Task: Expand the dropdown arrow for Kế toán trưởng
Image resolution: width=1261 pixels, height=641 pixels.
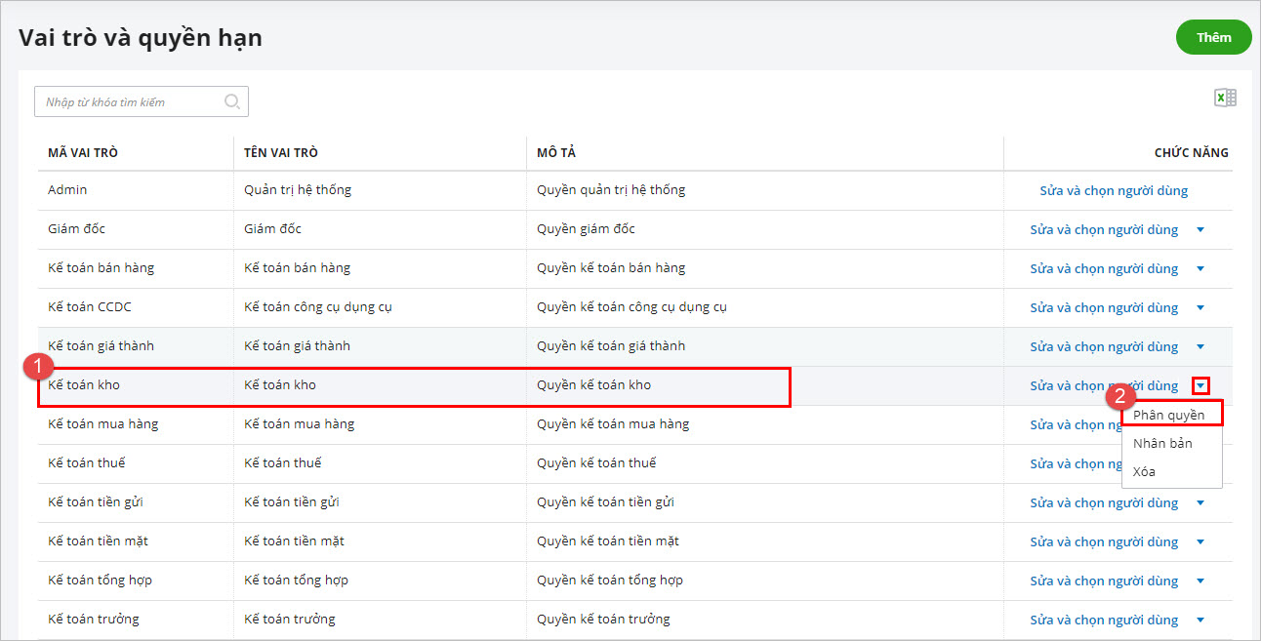Action: [1200, 621]
